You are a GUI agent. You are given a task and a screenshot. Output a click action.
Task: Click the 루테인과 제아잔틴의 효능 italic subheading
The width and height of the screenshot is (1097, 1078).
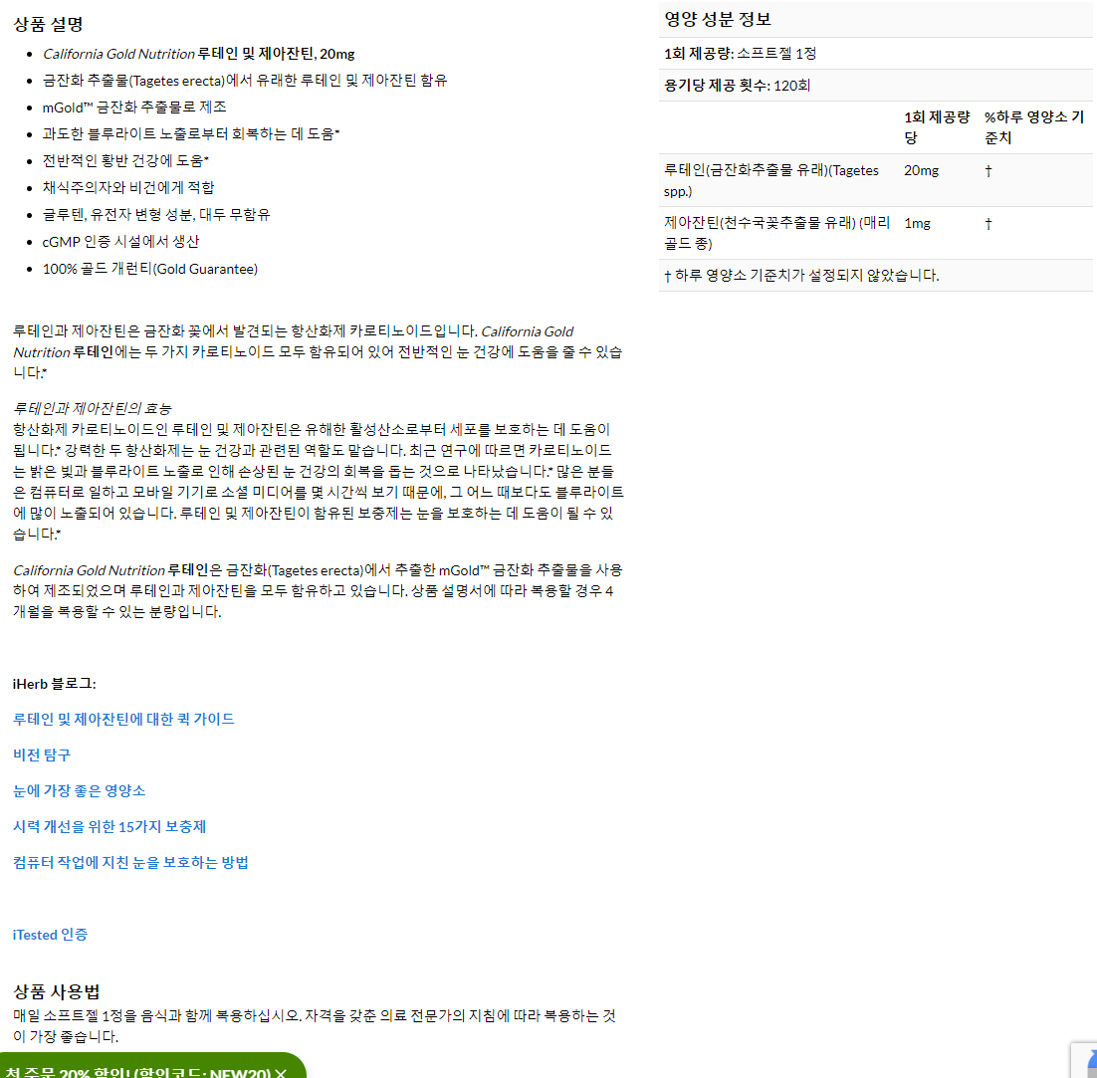tap(93, 408)
